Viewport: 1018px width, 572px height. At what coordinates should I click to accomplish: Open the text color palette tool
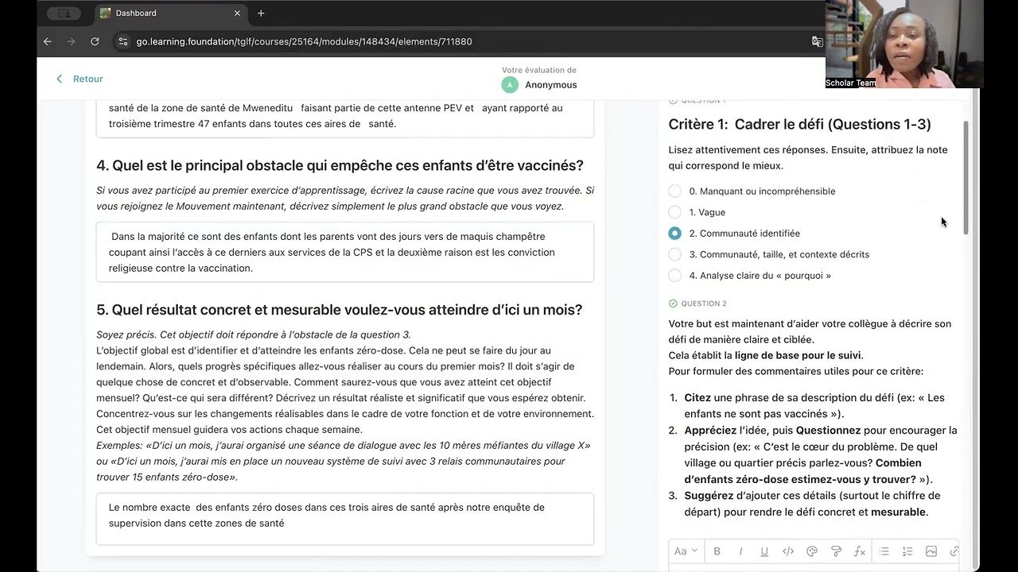(812, 551)
